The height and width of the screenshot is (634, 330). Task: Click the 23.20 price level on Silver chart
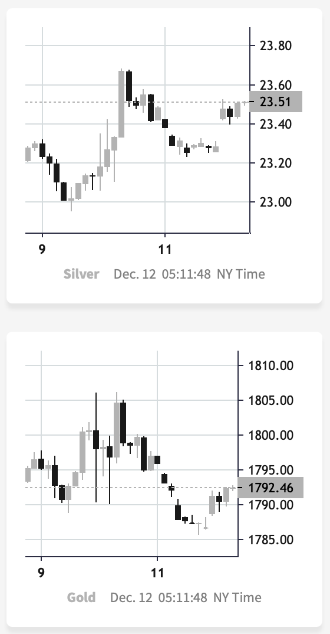pos(276,163)
